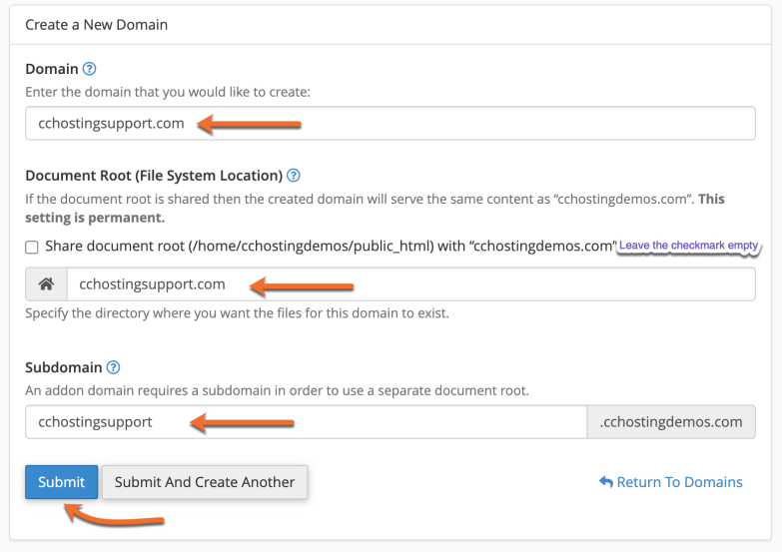782x552 pixels.
Task: Click the bold This setting is permanent text
Action: point(725,199)
